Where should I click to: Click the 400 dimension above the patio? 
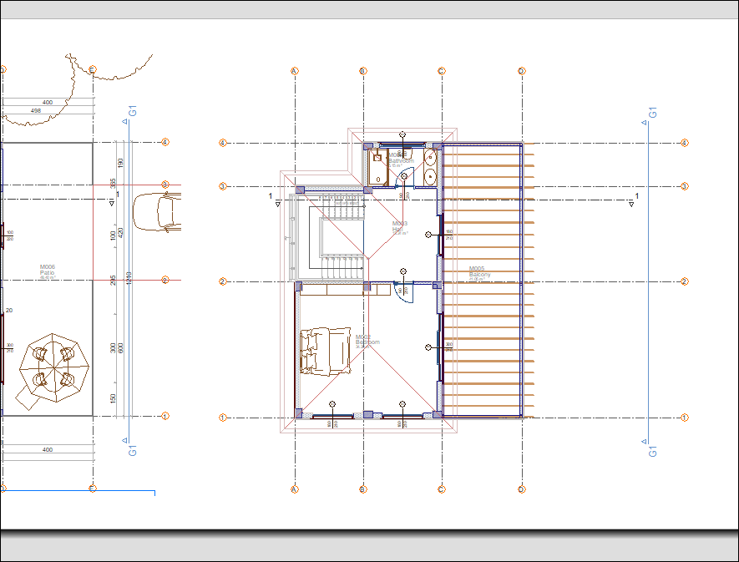[48, 103]
